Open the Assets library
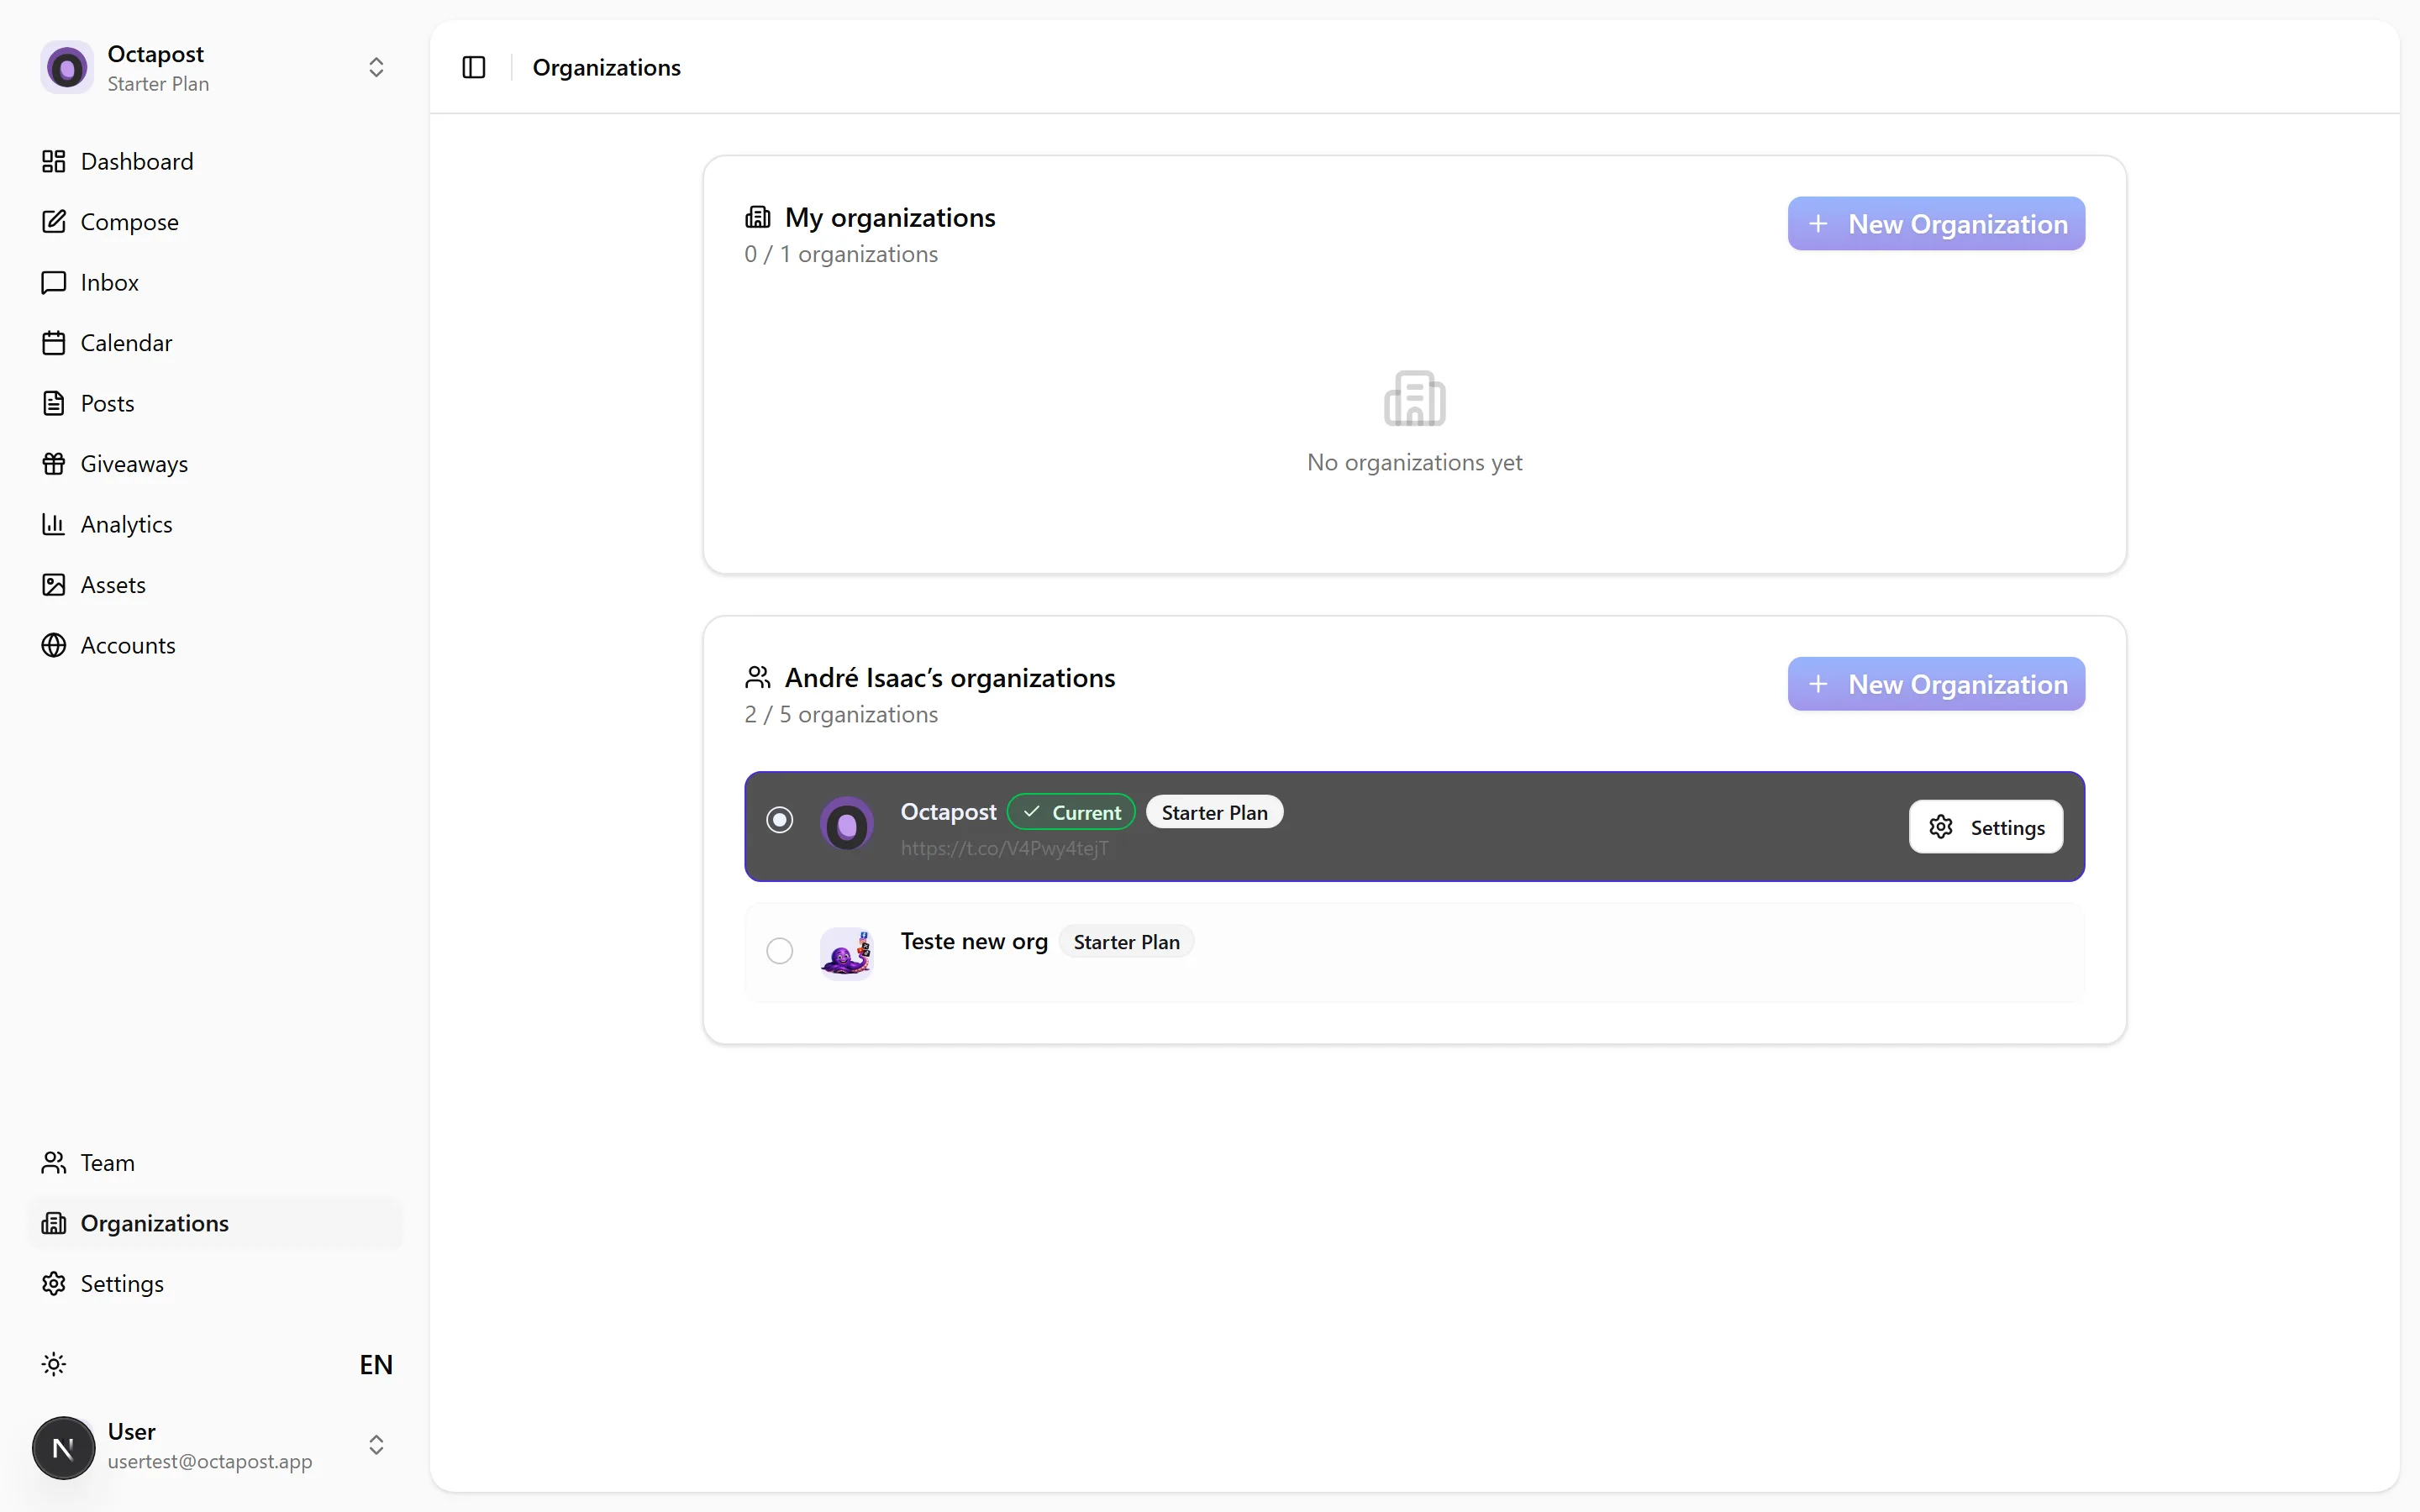 pos(216,585)
